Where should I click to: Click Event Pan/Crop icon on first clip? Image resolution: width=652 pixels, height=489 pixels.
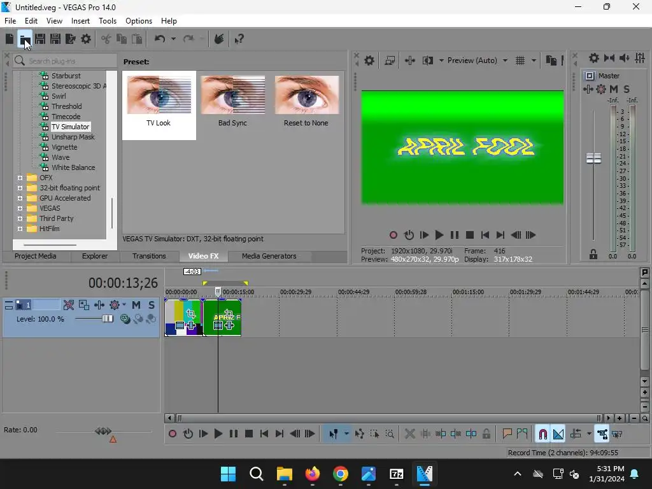[191, 314]
